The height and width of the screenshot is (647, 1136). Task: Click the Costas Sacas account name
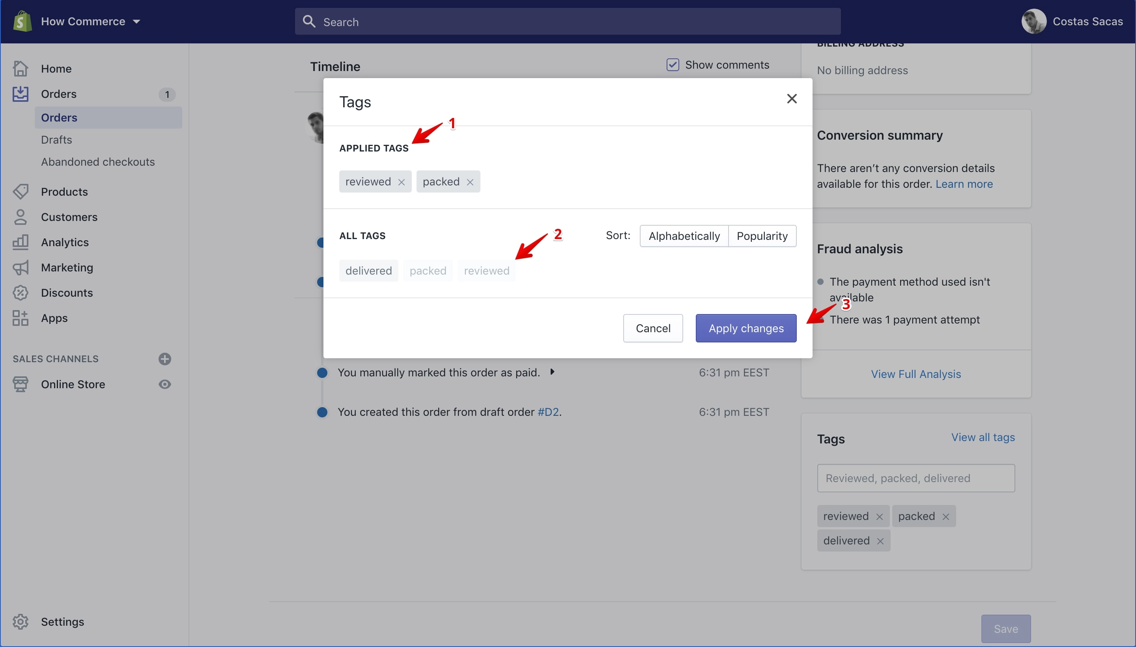(1087, 21)
